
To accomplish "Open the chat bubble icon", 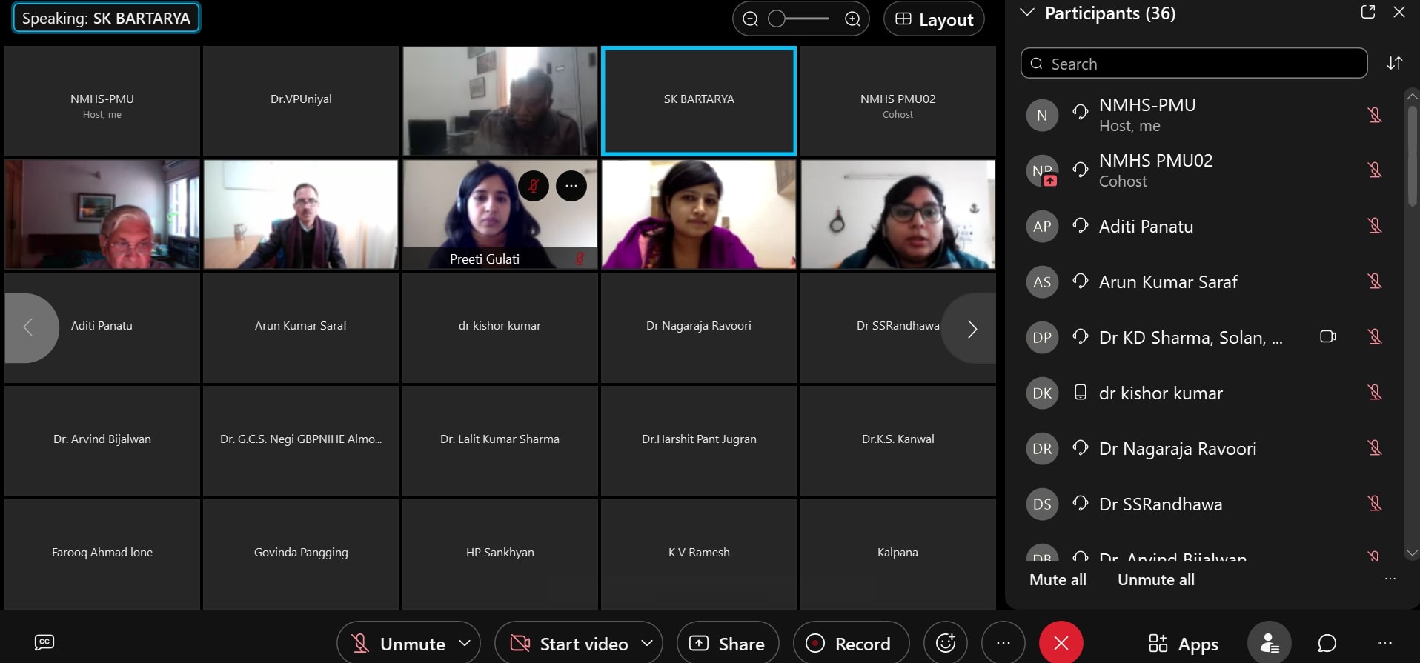I will 1327,643.
